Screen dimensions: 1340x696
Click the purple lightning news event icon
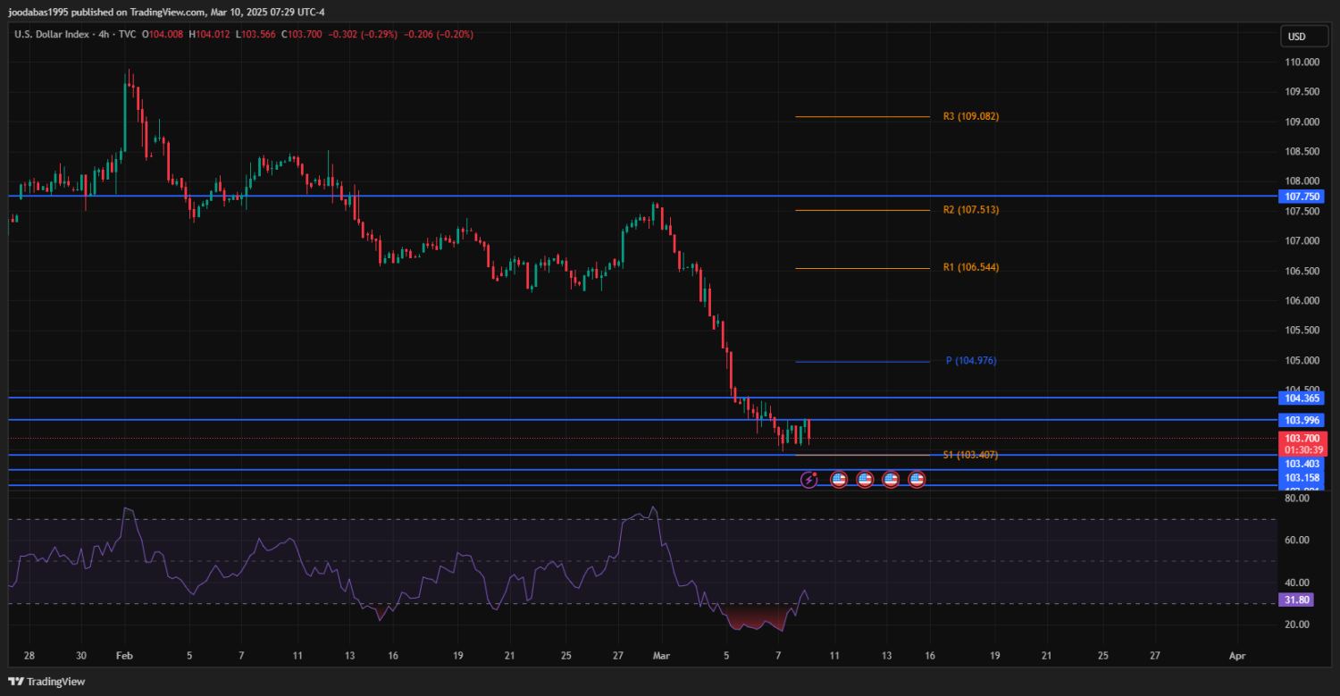808,480
